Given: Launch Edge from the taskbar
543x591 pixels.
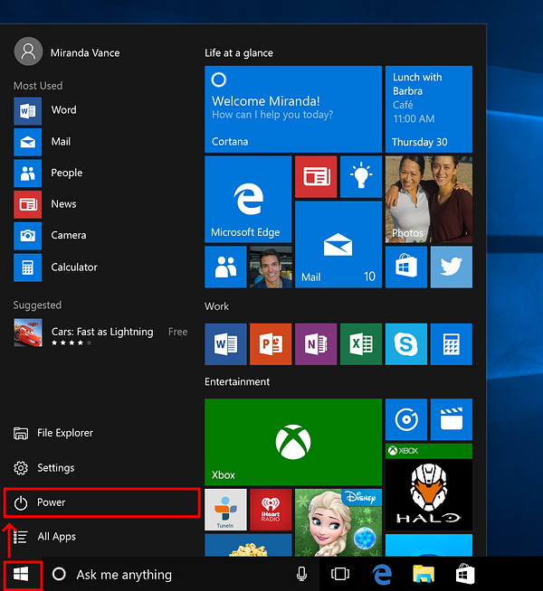Looking at the screenshot, I should 382,575.
